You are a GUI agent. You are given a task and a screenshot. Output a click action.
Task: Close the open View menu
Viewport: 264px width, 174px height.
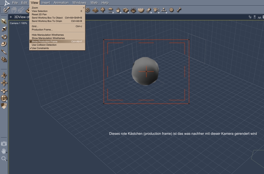pyautogui.click(x=34, y=3)
